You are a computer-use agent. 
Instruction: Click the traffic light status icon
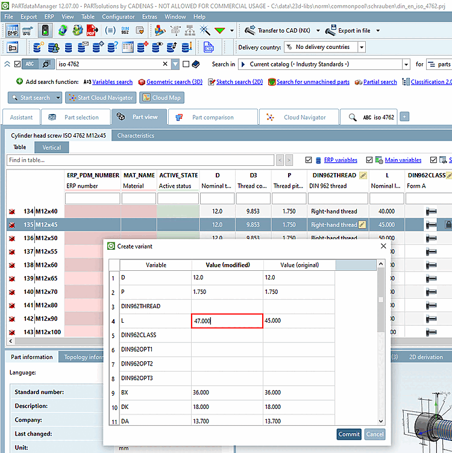45,30
